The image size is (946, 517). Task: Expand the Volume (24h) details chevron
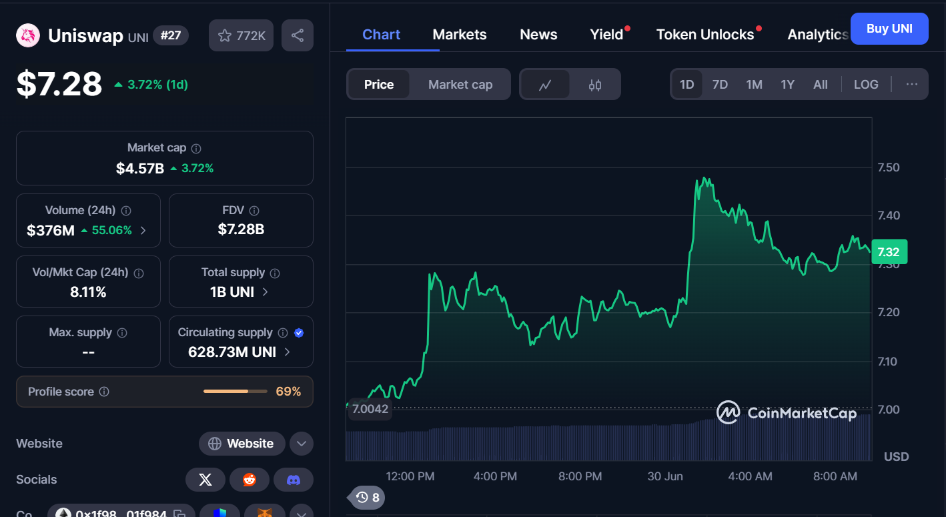pos(143,231)
